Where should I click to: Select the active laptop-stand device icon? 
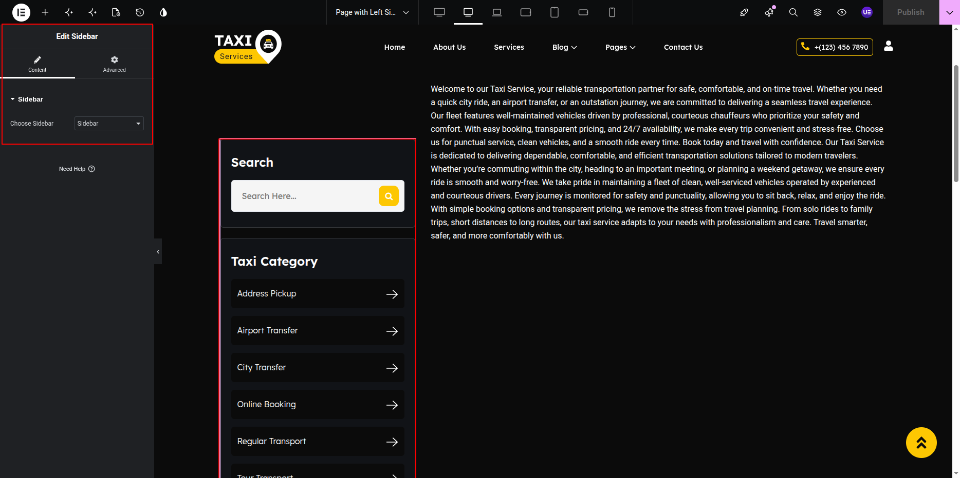point(468,12)
